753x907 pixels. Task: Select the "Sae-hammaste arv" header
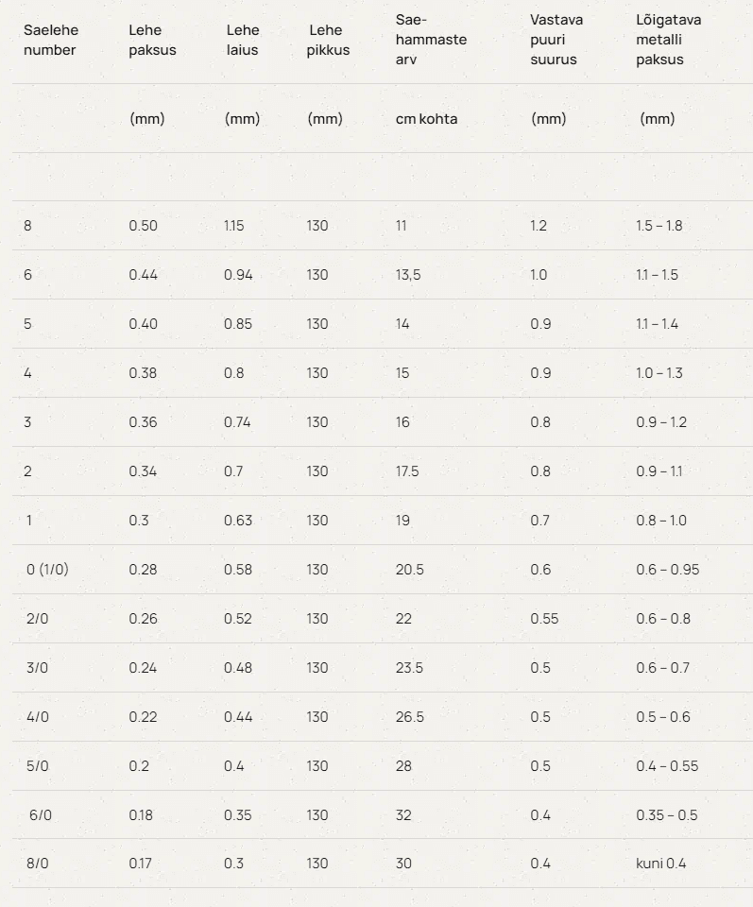[x=431, y=40]
